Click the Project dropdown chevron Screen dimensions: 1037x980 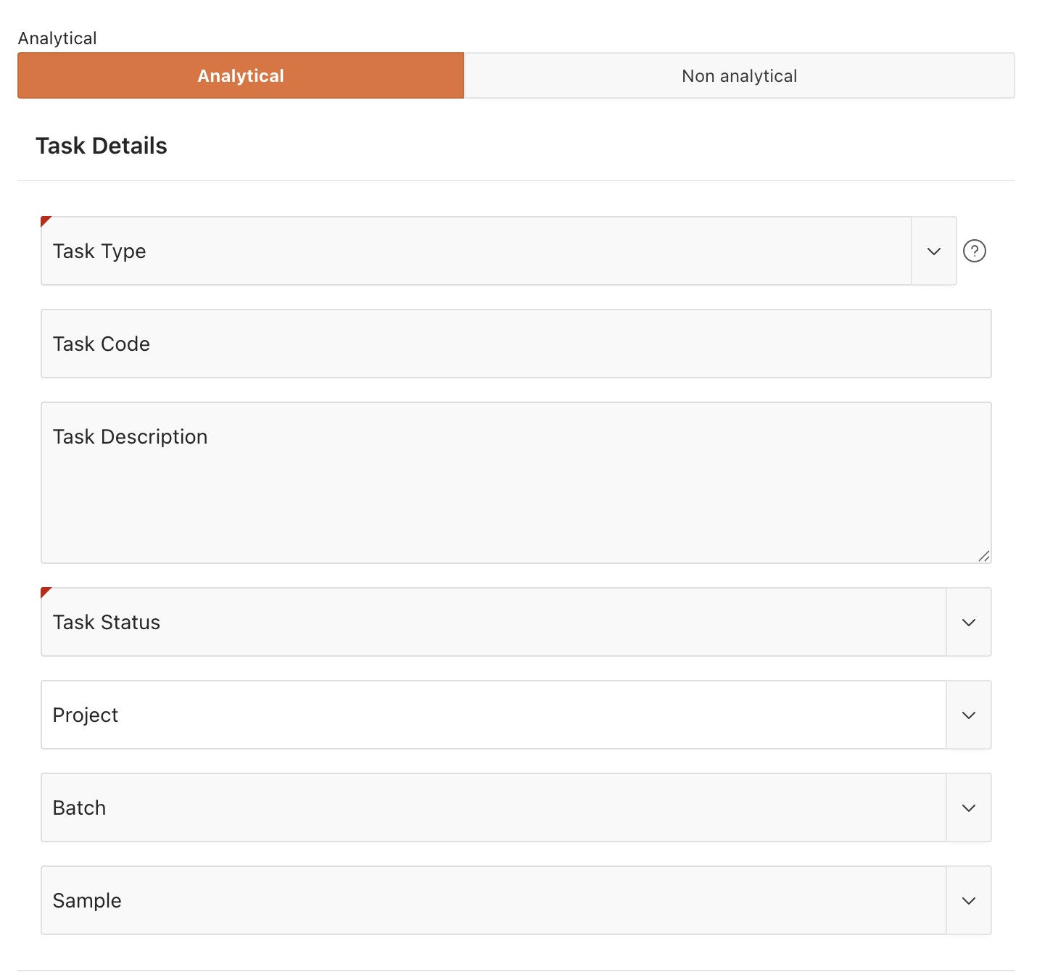click(968, 715)
